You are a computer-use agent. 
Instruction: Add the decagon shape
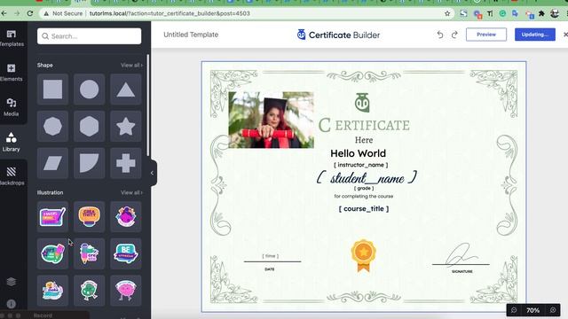pyautogui.click(x=89, y=126)
